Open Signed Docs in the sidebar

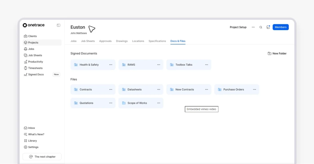(42, 75)
